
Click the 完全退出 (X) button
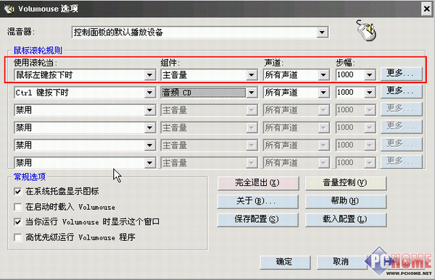(x=258, y=183)
